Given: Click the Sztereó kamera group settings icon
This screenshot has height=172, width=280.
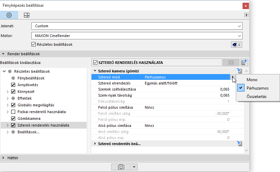Looking at the screenshot, I should 240,71.
